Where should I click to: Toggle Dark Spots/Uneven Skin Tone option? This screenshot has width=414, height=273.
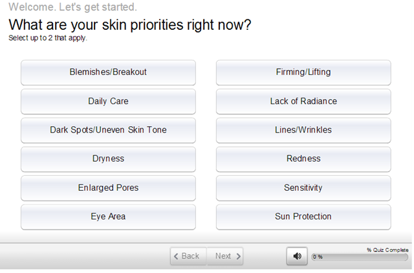coord(108,130)
